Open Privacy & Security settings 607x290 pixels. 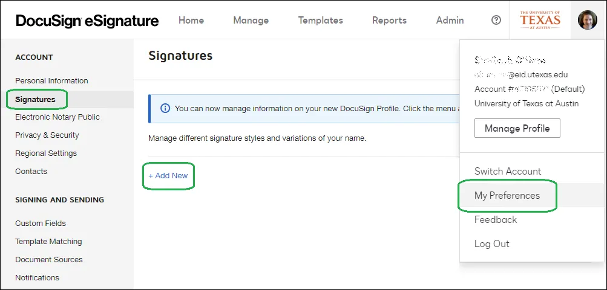tap(47, 135)
